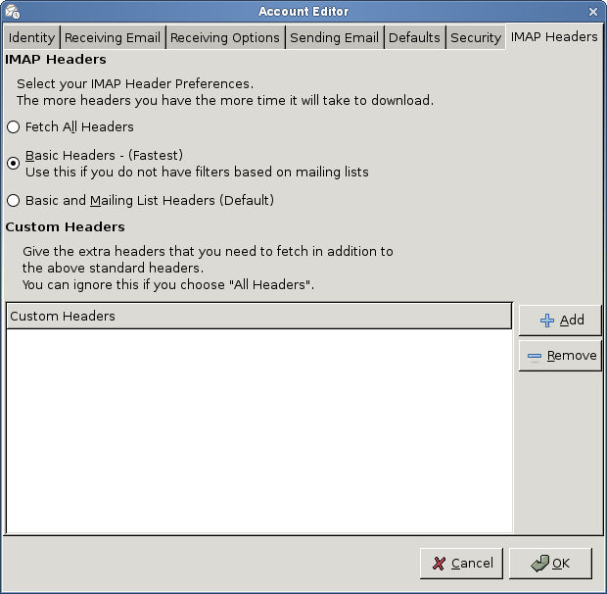Select Fetch All Headers option
607x594 pixels.
point(13,126)
